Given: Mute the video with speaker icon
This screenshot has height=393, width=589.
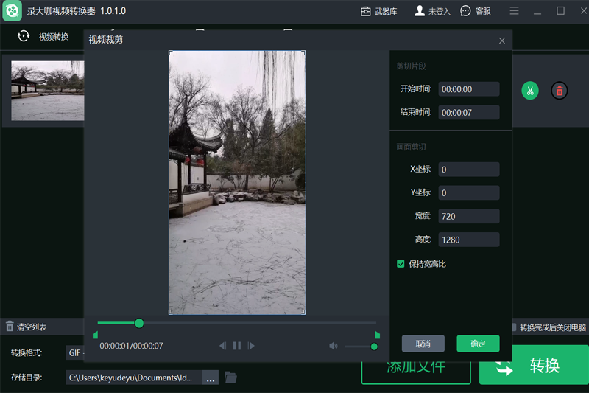Looking at the screenshot, I should coord(333,346).
